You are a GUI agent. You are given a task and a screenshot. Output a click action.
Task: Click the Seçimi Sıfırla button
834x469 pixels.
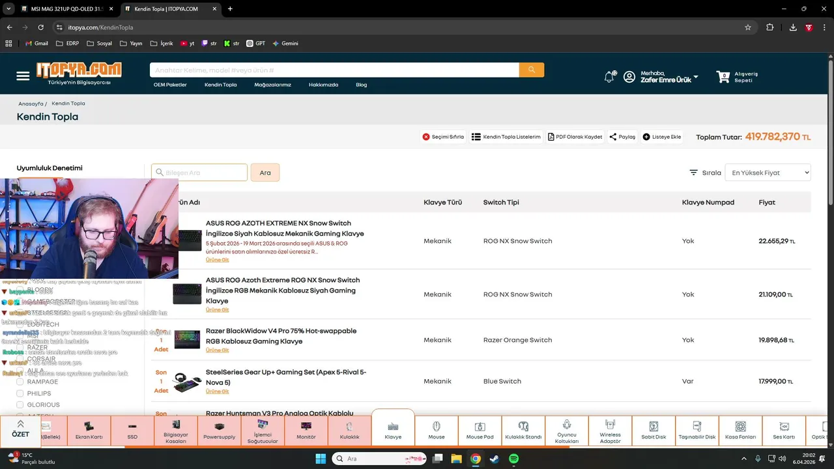point(443,137)
